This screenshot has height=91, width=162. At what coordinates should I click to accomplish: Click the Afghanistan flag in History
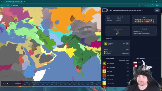click(x=105, y=52)
